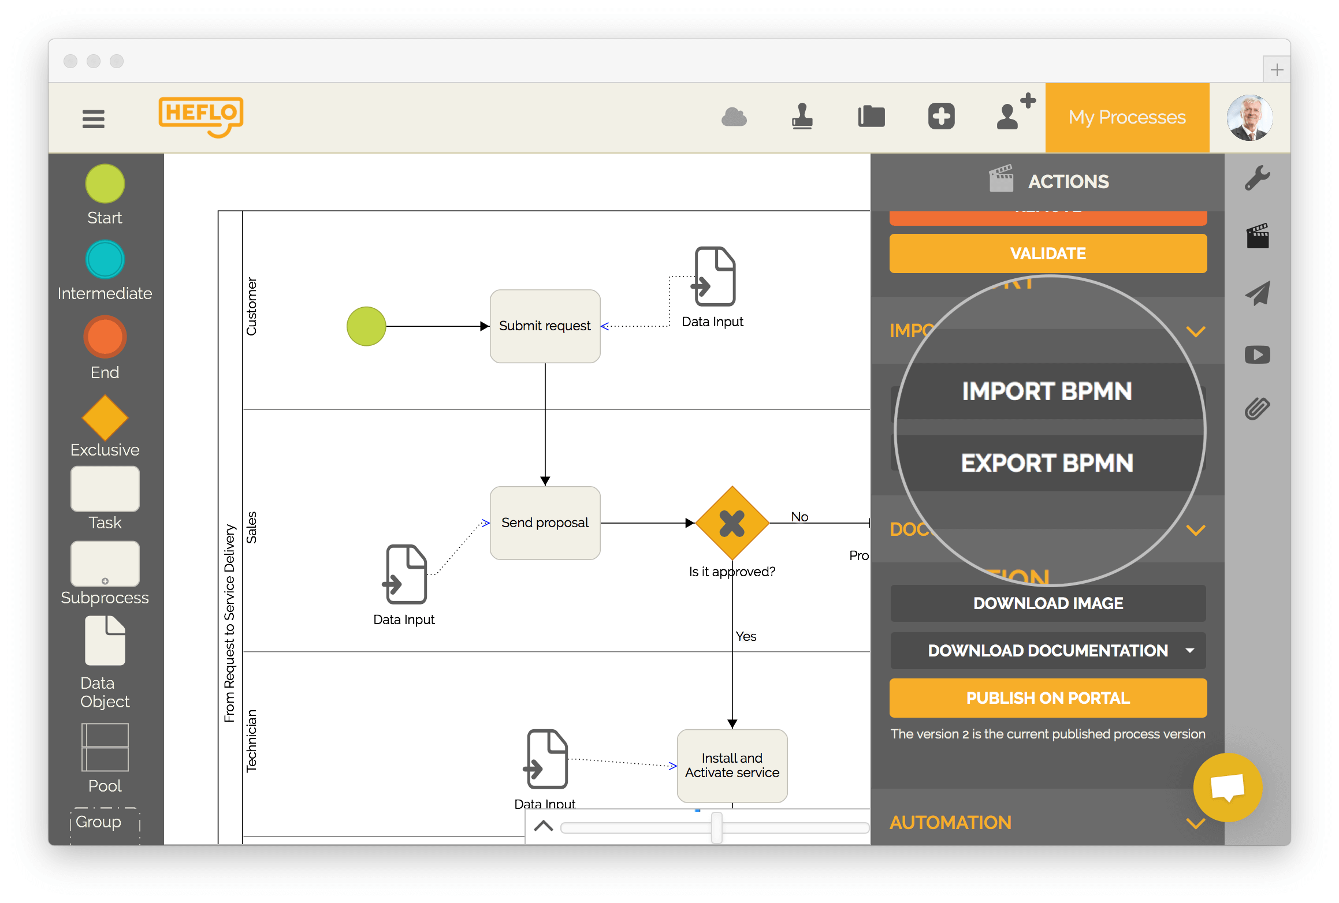Click the up caret beside zoom slider
Image resolution: width=1339 pixels, height=903 pixels.
coord(544,826)
